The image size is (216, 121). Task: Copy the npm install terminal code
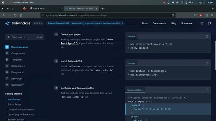coord(207,63)
